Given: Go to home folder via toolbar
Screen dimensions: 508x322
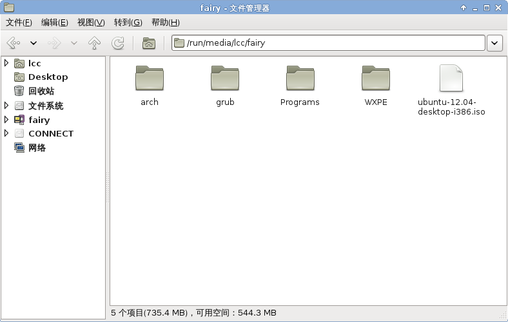Looking at the screenshot, I should coord(149,43).
